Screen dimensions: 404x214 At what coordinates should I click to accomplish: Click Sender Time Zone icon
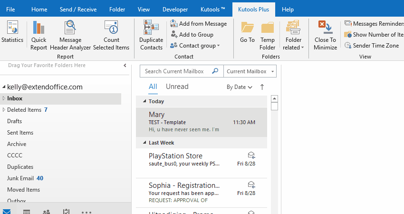click(348, 45)
